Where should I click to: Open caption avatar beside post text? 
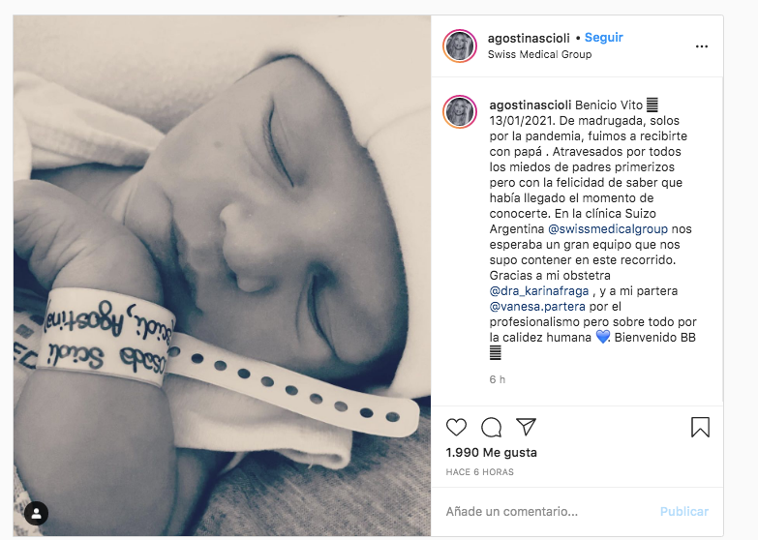click(x=460, y=111)
